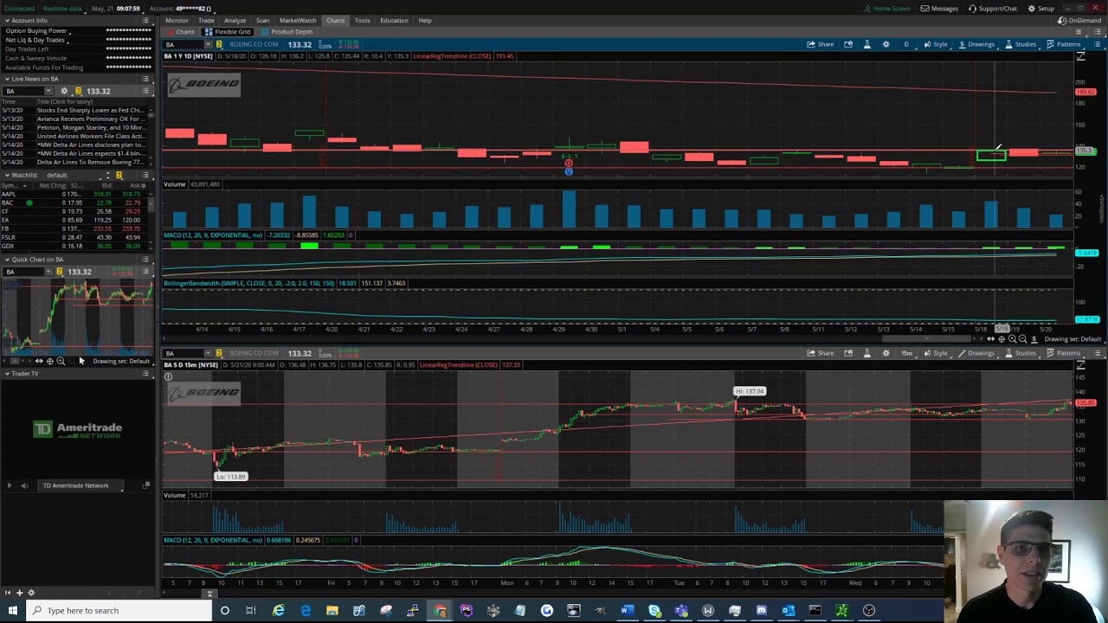Open Cortana circle on taskbar
This screenshot has height=623, width=1108.
(x=224, y=611)
